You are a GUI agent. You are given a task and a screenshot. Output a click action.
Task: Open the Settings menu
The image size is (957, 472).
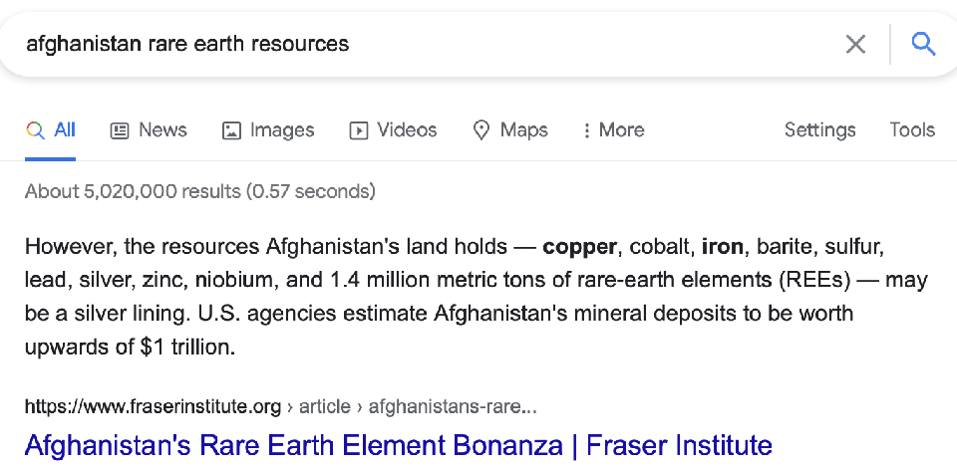pyautogui.click(x=819, y=130)
